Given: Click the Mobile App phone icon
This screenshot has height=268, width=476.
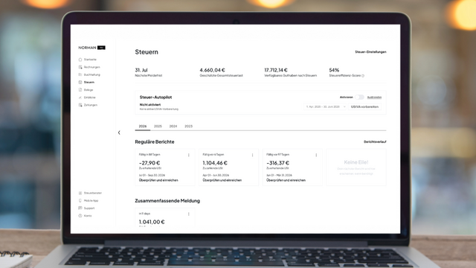Looking at the screenshot, I should click(x=80, y=200).
